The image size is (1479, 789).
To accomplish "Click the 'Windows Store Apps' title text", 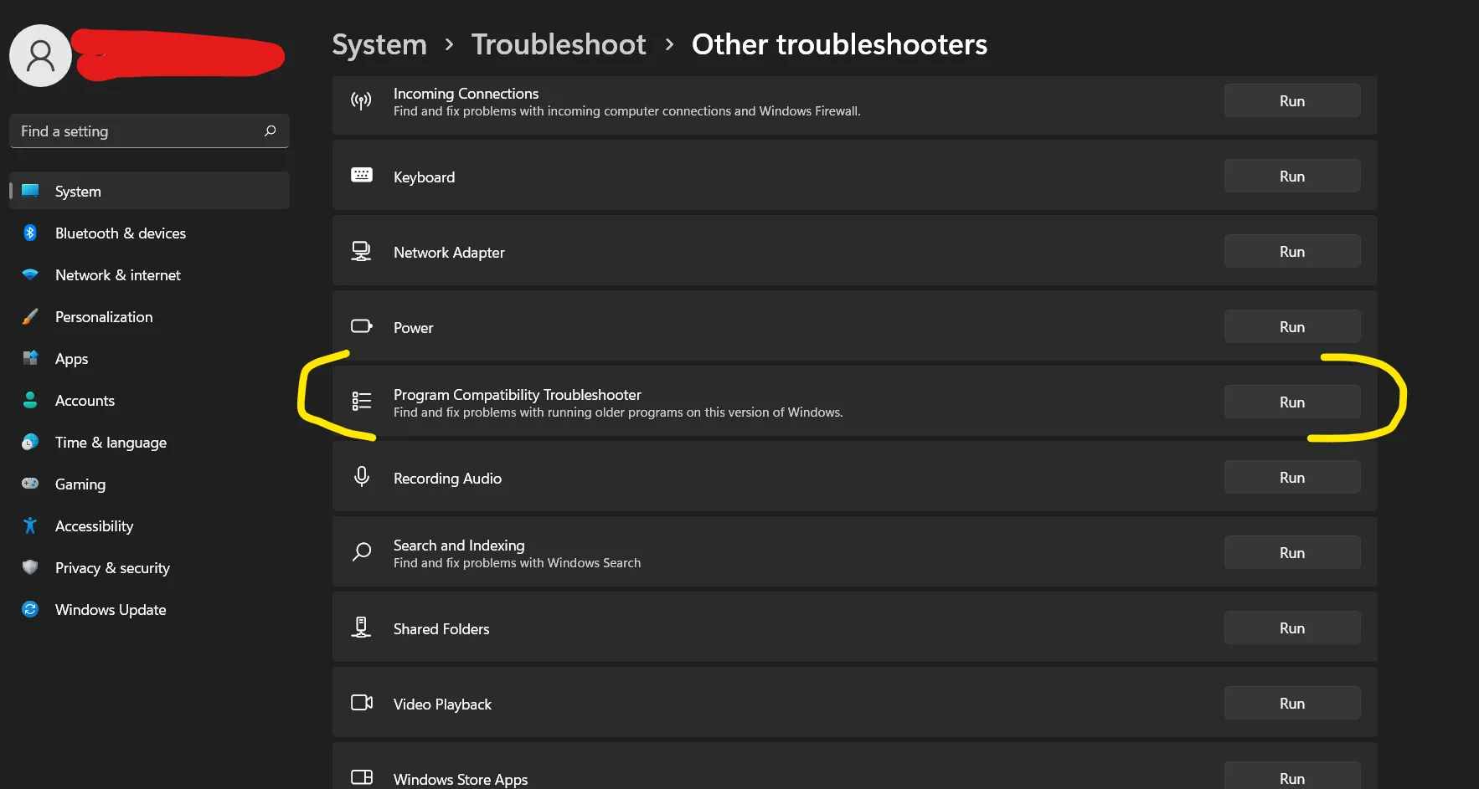I will pos(461,780).
